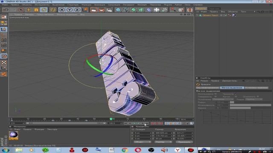The height and width of the screenshot is (153, 273).
Task: Open the Объекты main menu
Action: pos(26,5)
